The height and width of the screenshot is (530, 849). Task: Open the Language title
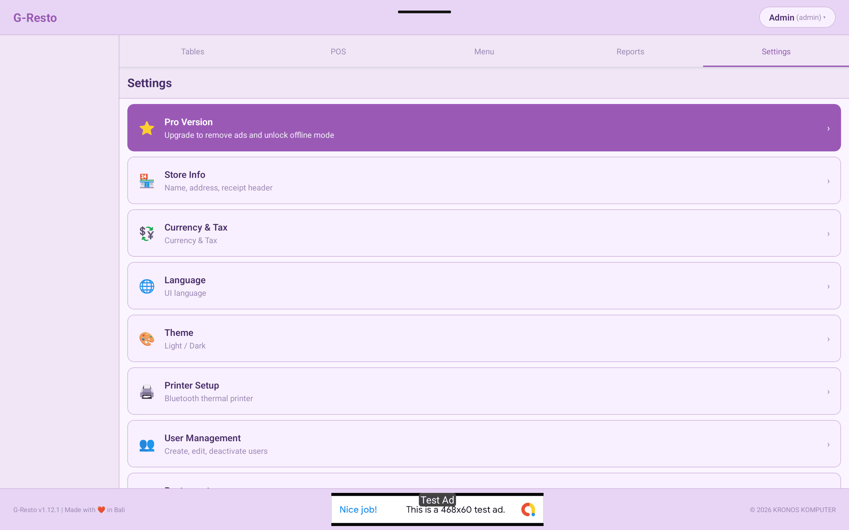tap(185, 280)
